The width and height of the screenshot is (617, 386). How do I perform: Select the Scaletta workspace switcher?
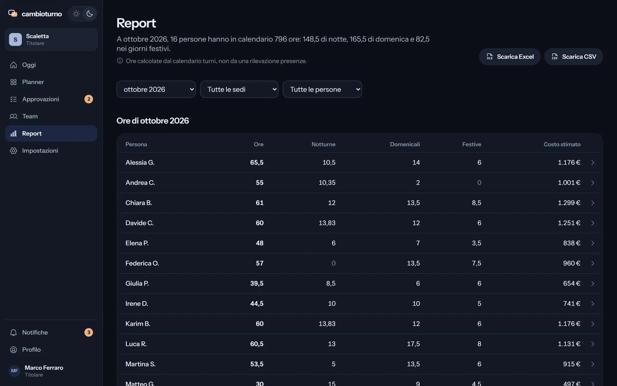[x=51, y=40]
